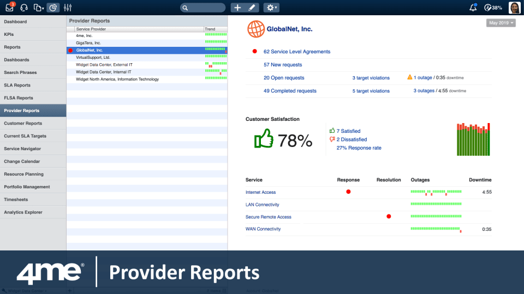Click the user avatar photo
This screenshot has height=294, width=524.
pos(514,8)
